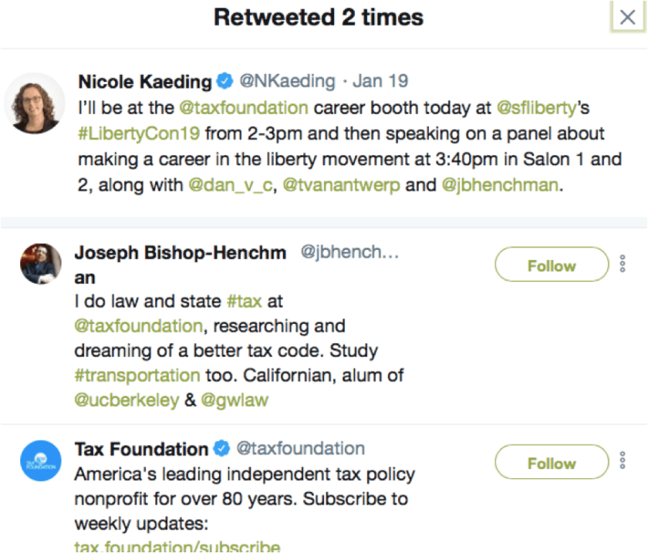Click the #LibertyCon19 hashtag
The width and height of the screenshot is (648, 553).
click(x=140, y=133)
